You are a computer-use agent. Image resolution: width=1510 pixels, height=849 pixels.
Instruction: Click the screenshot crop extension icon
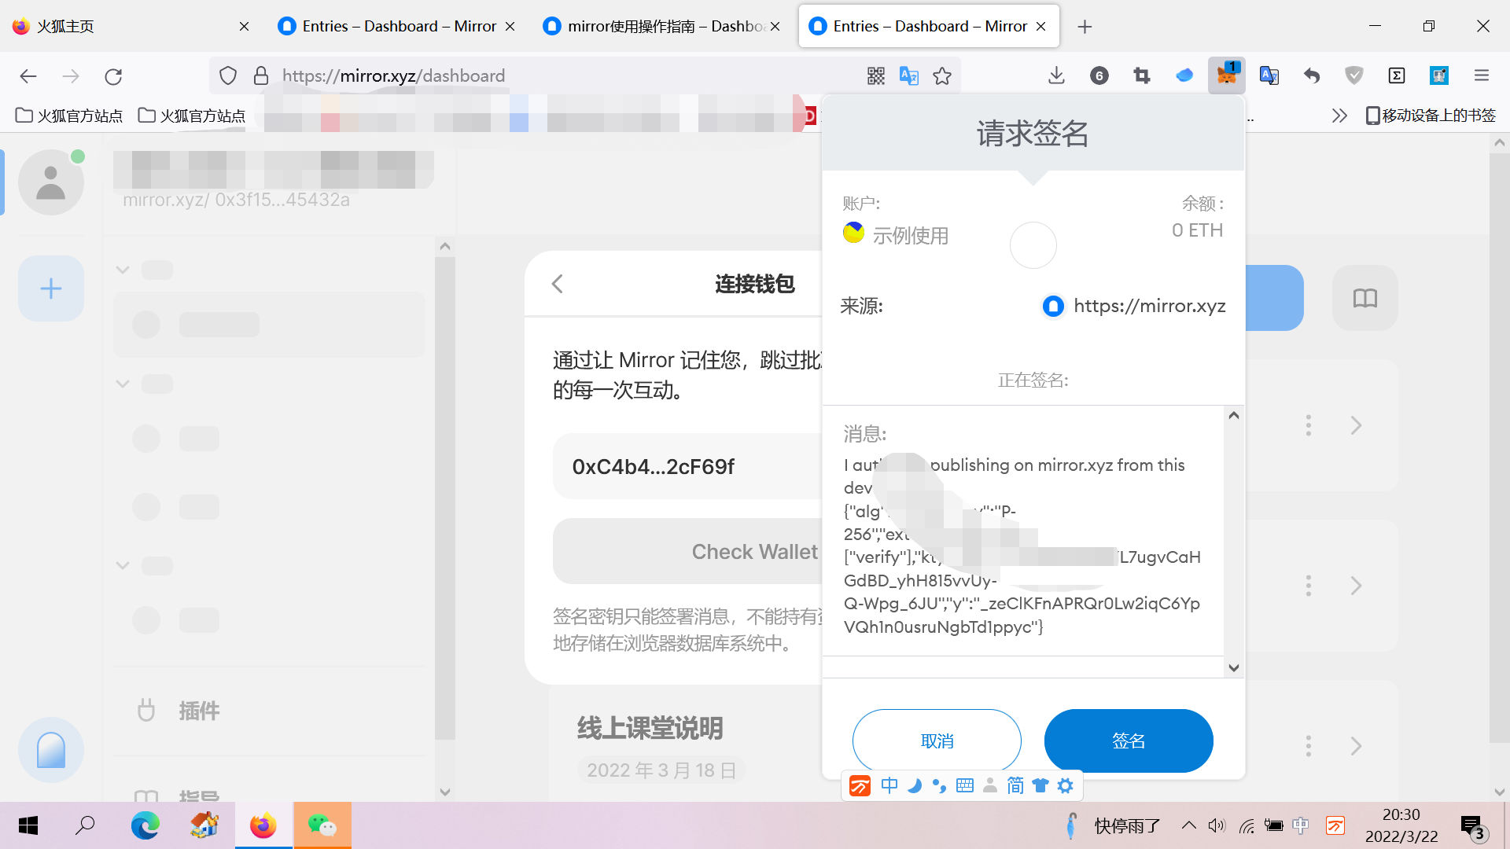pyautogui.click(x=1142, y=75)
